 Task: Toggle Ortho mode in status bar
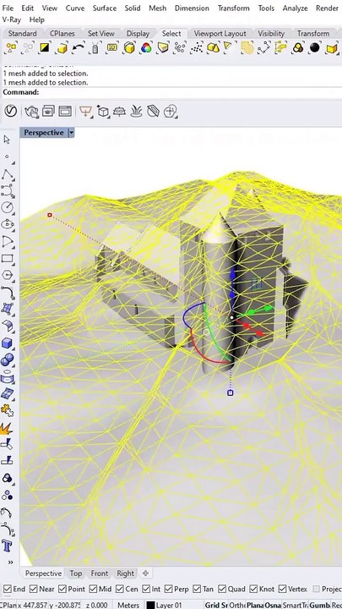click(236, 605)
